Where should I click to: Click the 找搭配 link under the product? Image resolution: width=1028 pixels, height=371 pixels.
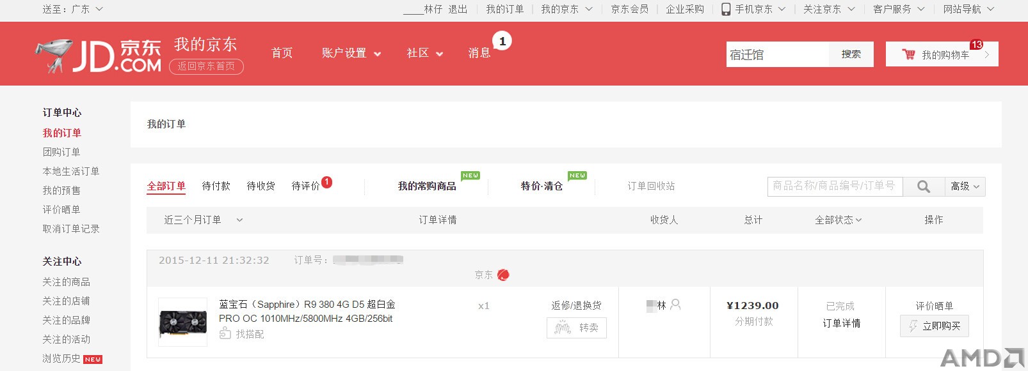point(250,334)
